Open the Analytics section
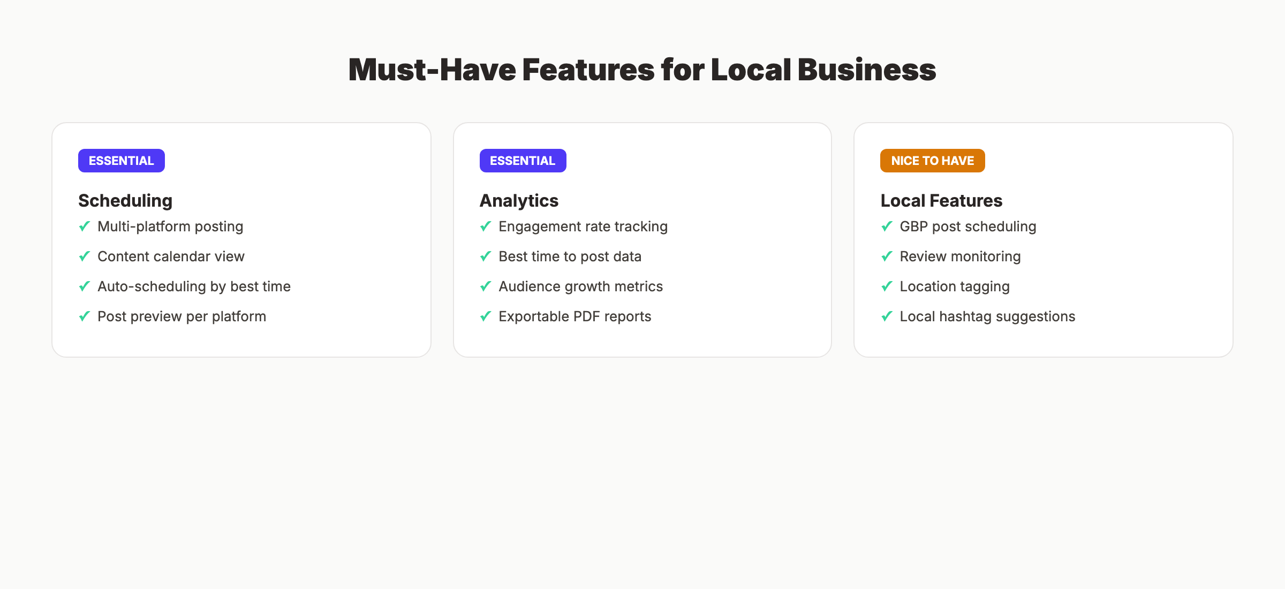The width and height of the screenshot is (1285, 589). click(x=519, y=200)
